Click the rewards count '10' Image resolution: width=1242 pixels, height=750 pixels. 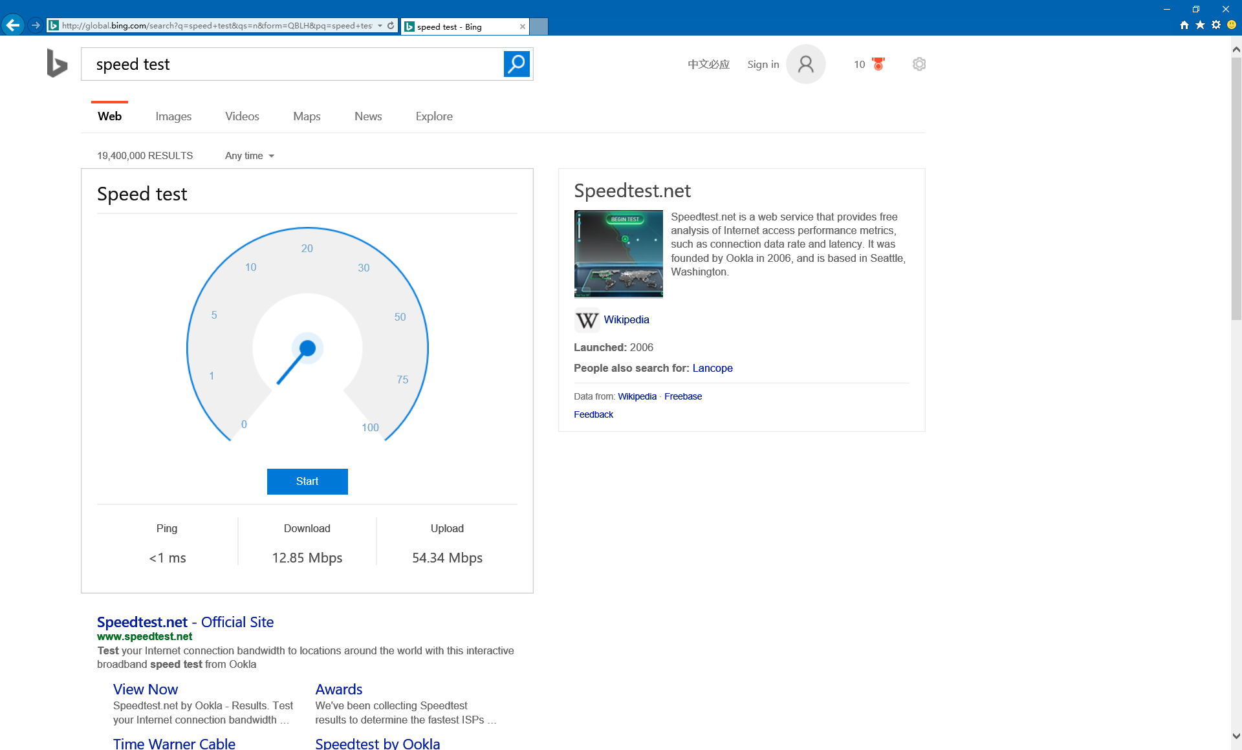coord(859,64)
